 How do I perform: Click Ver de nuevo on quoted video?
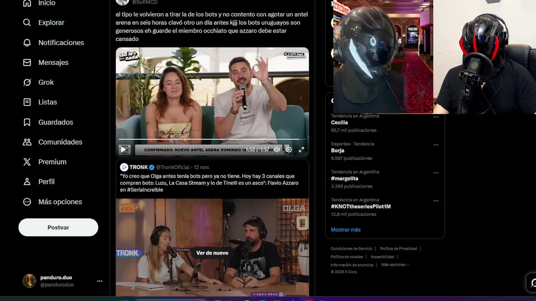pos(212,253)
